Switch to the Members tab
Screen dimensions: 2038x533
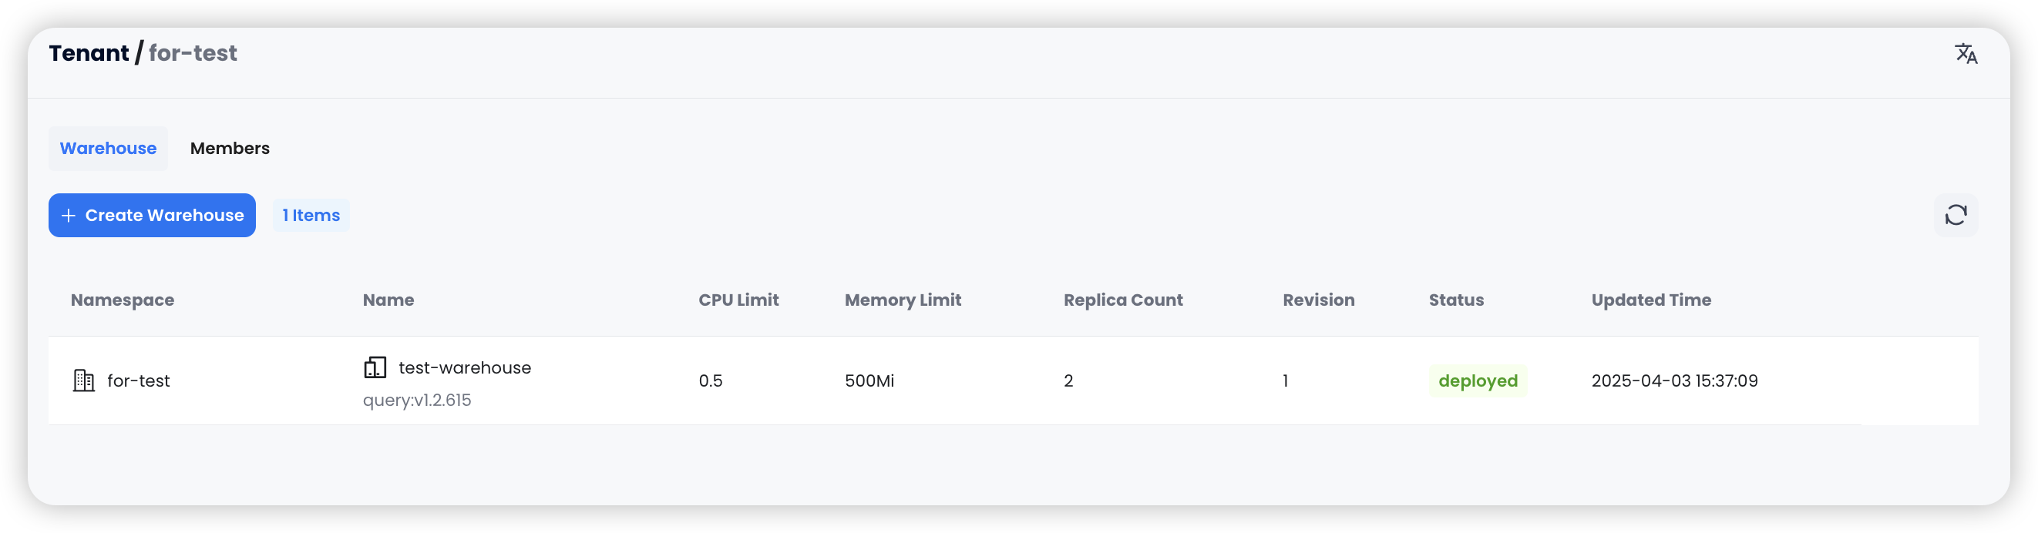[230, 149]
